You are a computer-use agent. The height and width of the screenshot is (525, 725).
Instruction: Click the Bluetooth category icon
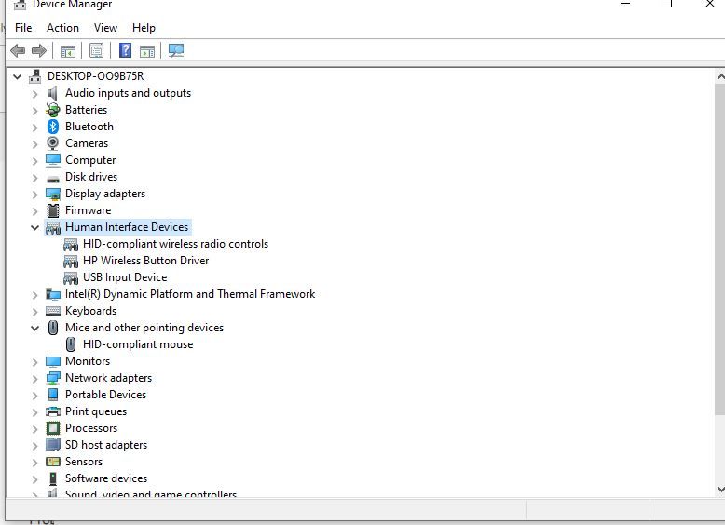(53, 127)
